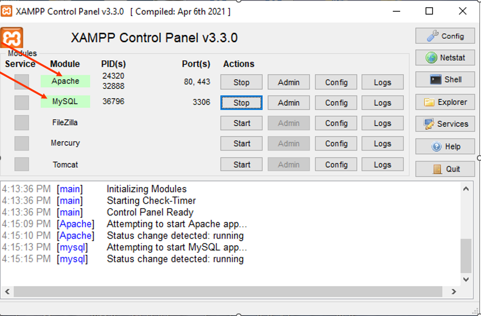Maximize the XAMPP Control Panel window
Image resolution: width=481 pixels, height=316 pixels.
click(429, 11)
